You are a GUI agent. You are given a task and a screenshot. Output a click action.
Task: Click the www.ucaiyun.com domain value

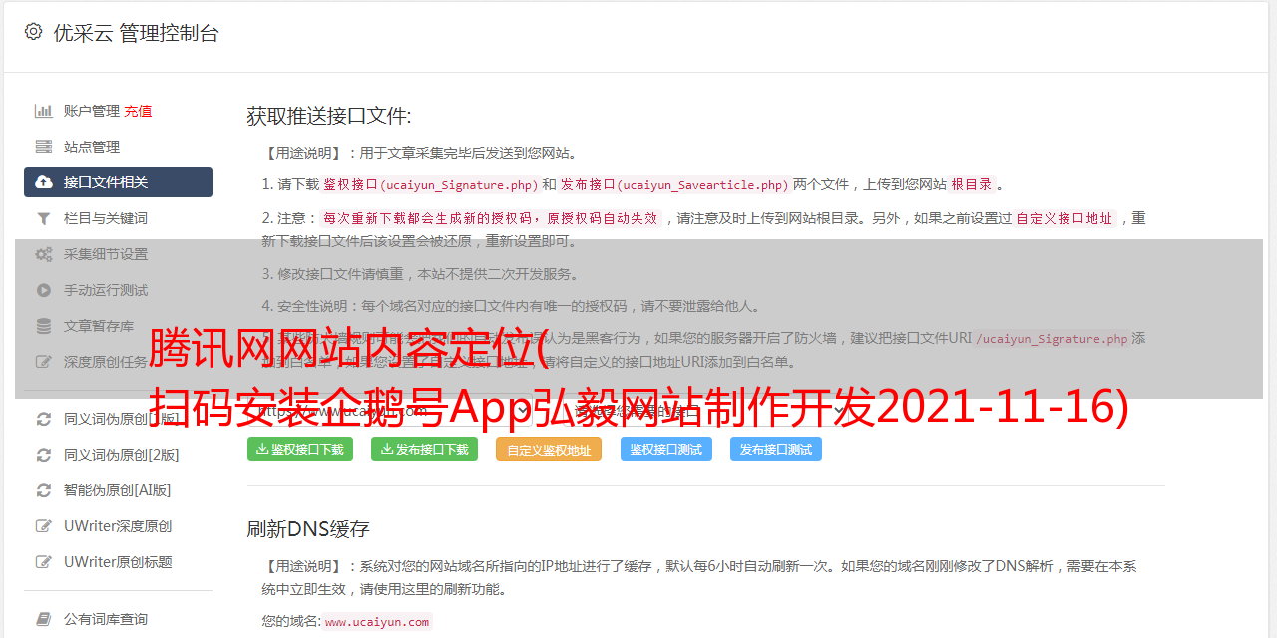377,621
